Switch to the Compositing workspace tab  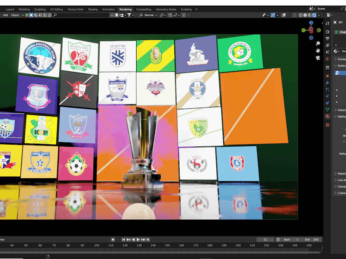144,9
